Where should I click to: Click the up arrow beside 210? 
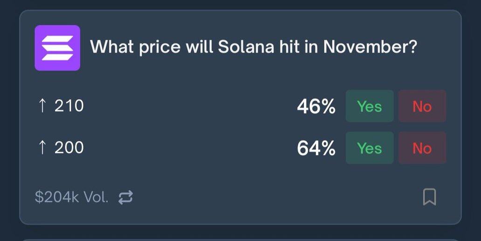tap(41, 107)
